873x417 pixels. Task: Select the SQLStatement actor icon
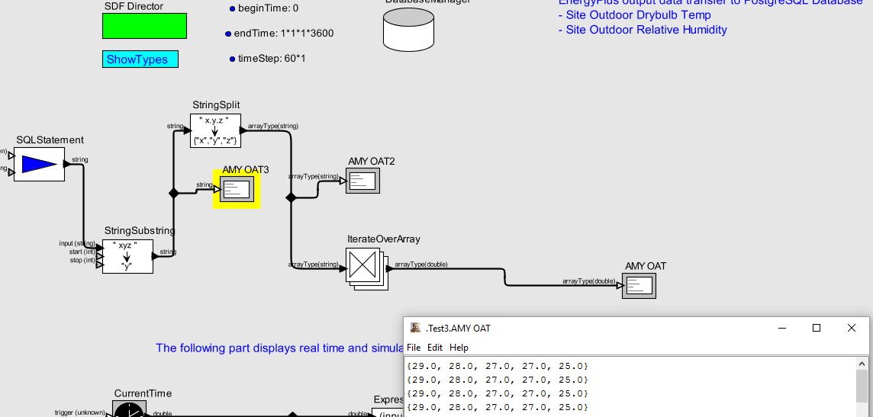tap(39, 164)
